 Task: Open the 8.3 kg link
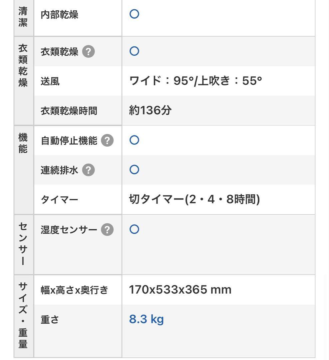(x=146, y=319)
